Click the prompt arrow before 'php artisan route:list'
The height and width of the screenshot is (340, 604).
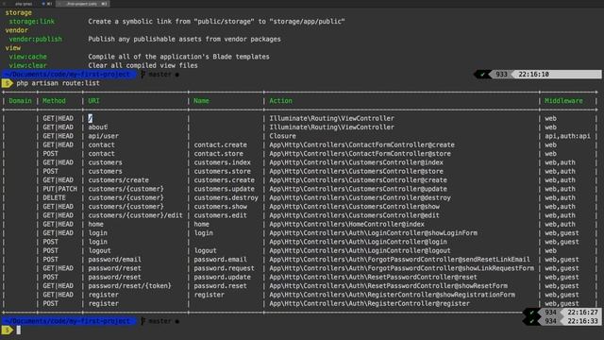pyautogui.click(x=7, y=83)
